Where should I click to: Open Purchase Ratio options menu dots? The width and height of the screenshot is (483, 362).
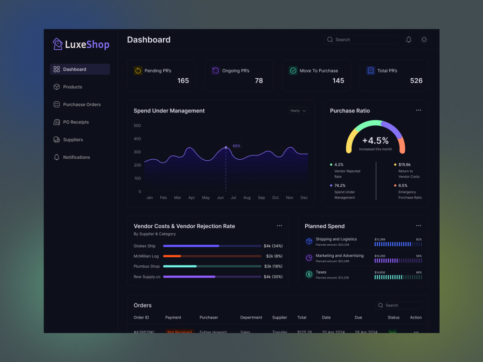coord(418,110)
